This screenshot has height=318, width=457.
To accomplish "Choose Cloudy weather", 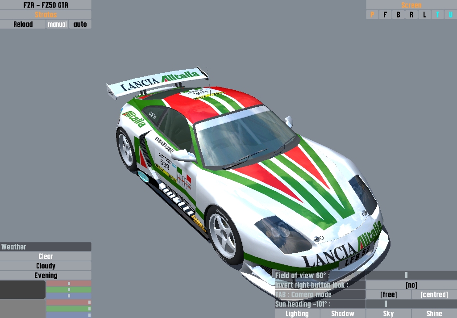I will [46, 266].
